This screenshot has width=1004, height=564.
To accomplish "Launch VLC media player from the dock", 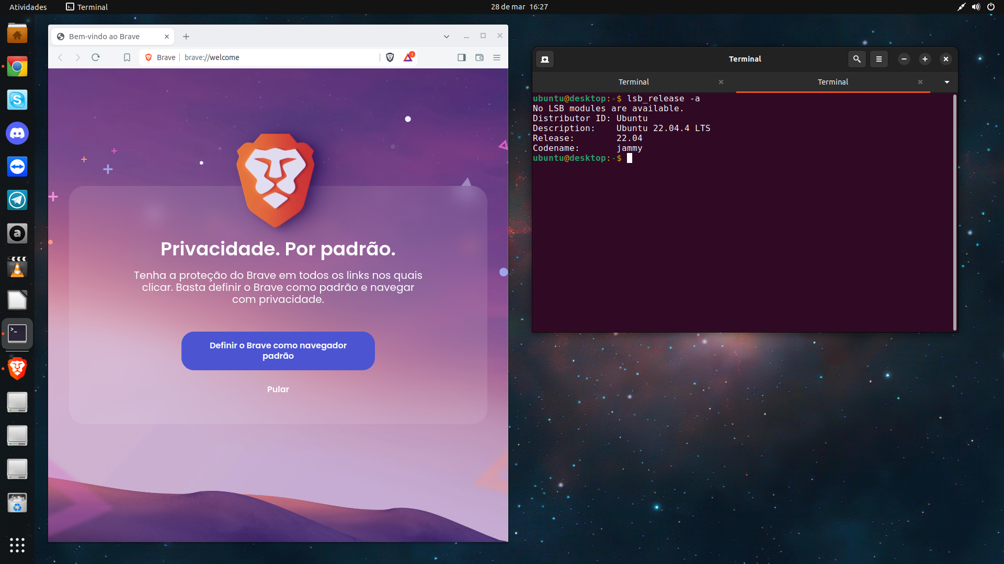I will coord(17,267).
